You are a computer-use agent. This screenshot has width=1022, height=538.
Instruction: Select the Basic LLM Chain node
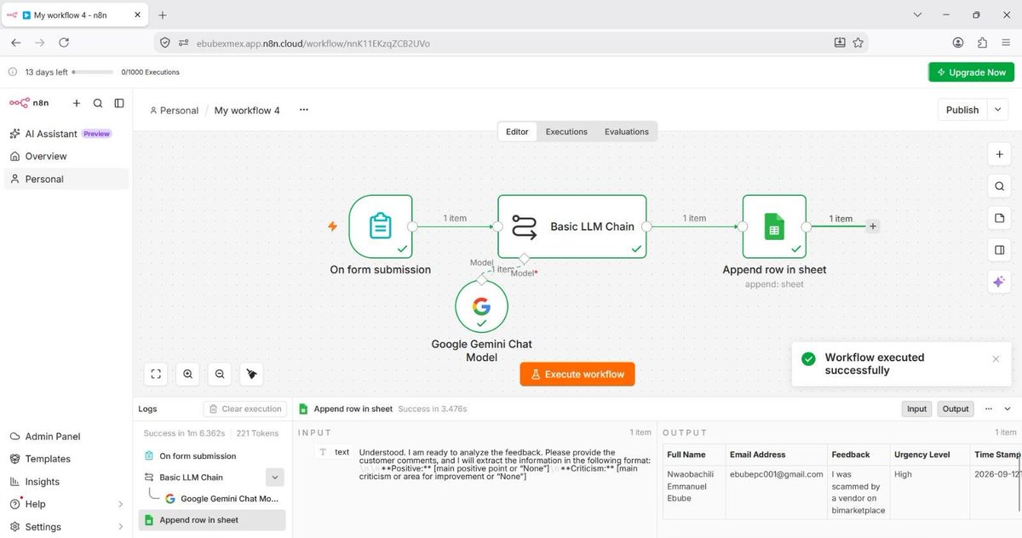coord(572,226)
